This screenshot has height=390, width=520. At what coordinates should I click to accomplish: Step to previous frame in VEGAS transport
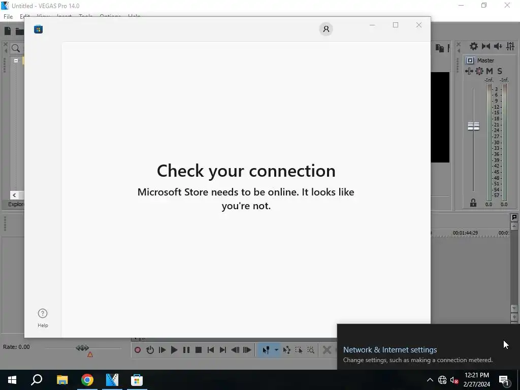tap(235, 350)
